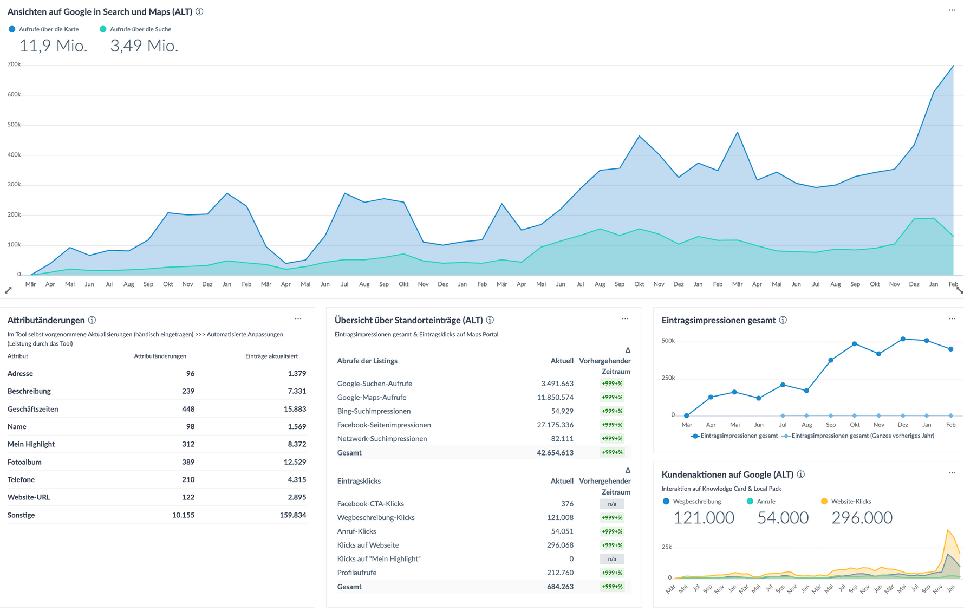Click the Abrufe der Listings header

[x=367, y=361]
